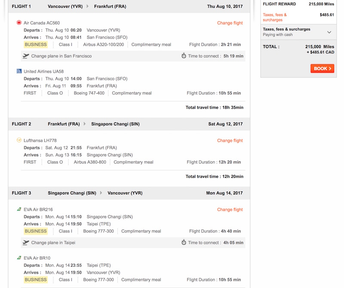Expand the Taxes, fees & surcharges chevron
This screenshot has width=344, height=288.
(329, 32)
